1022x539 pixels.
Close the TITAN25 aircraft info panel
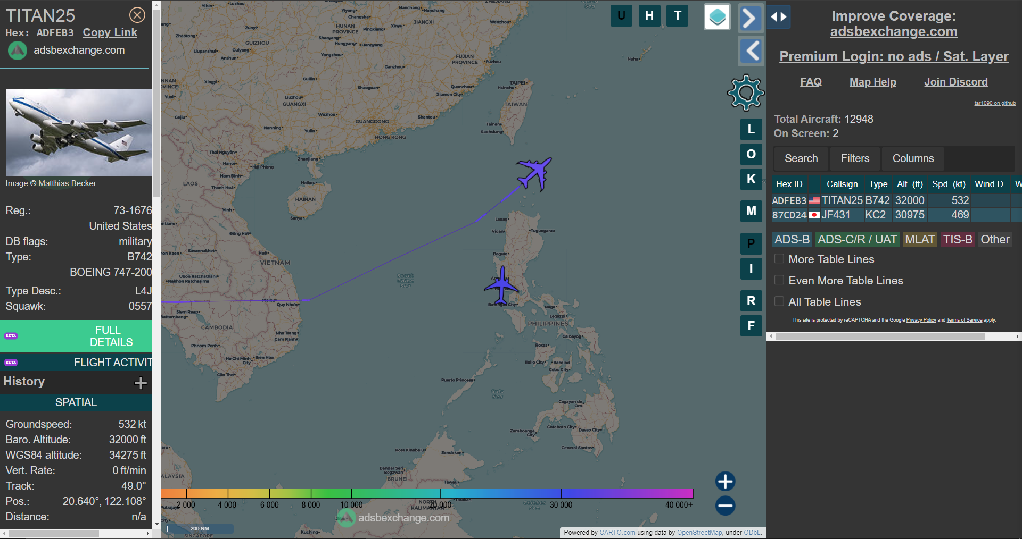(137, 15)
